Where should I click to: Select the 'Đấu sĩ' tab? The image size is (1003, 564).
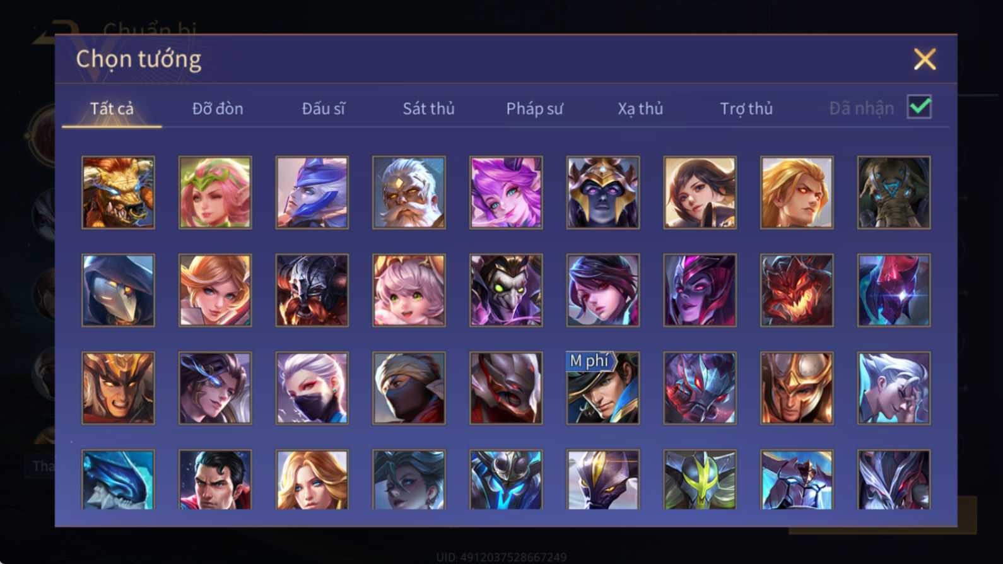(323, 109)
